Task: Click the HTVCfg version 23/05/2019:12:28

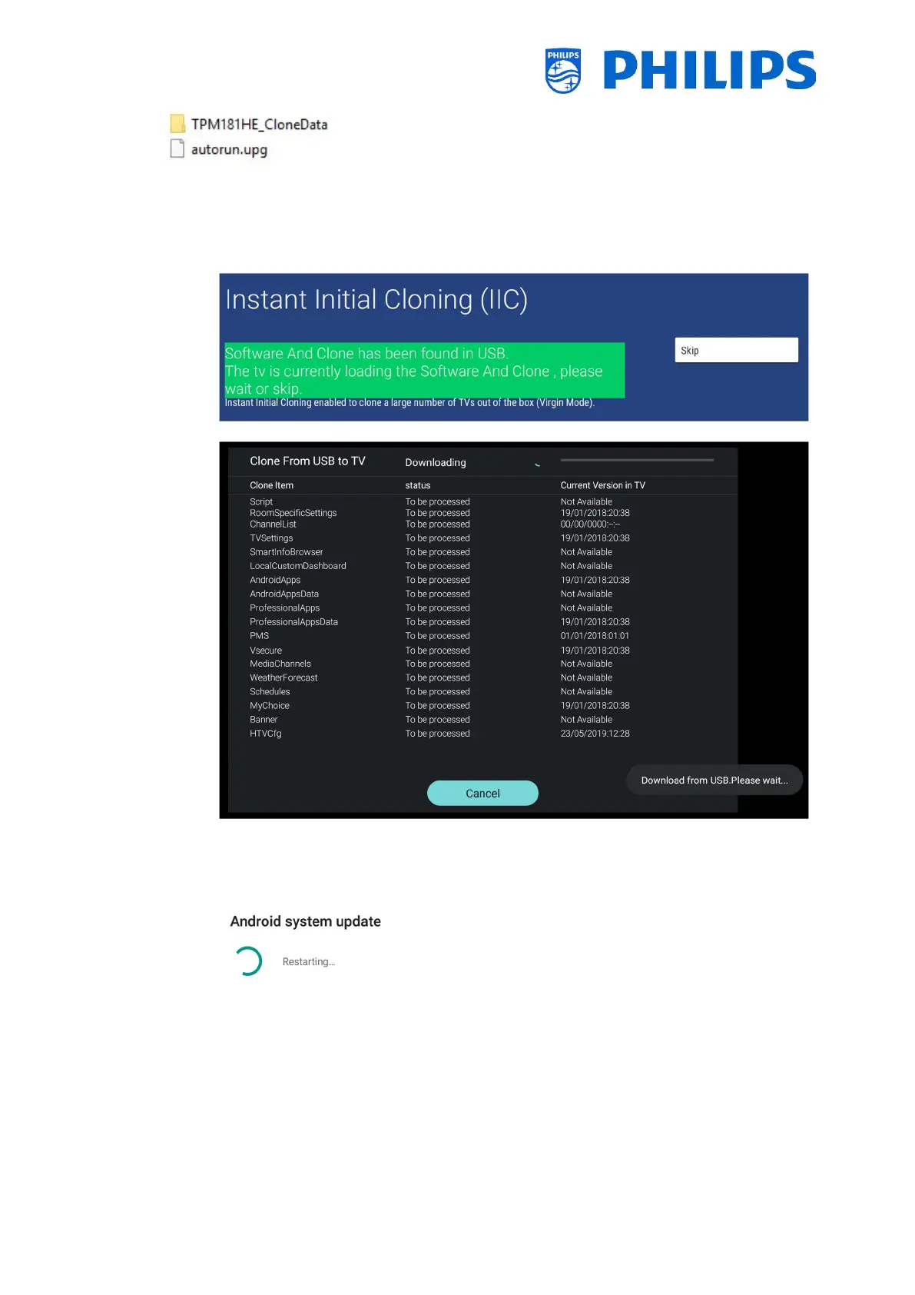Action: [x=595, y=734]
